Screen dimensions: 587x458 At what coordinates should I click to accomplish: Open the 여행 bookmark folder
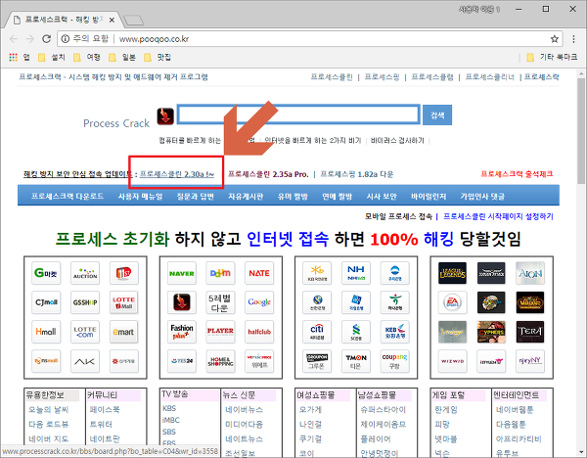[x=87, y=57]
